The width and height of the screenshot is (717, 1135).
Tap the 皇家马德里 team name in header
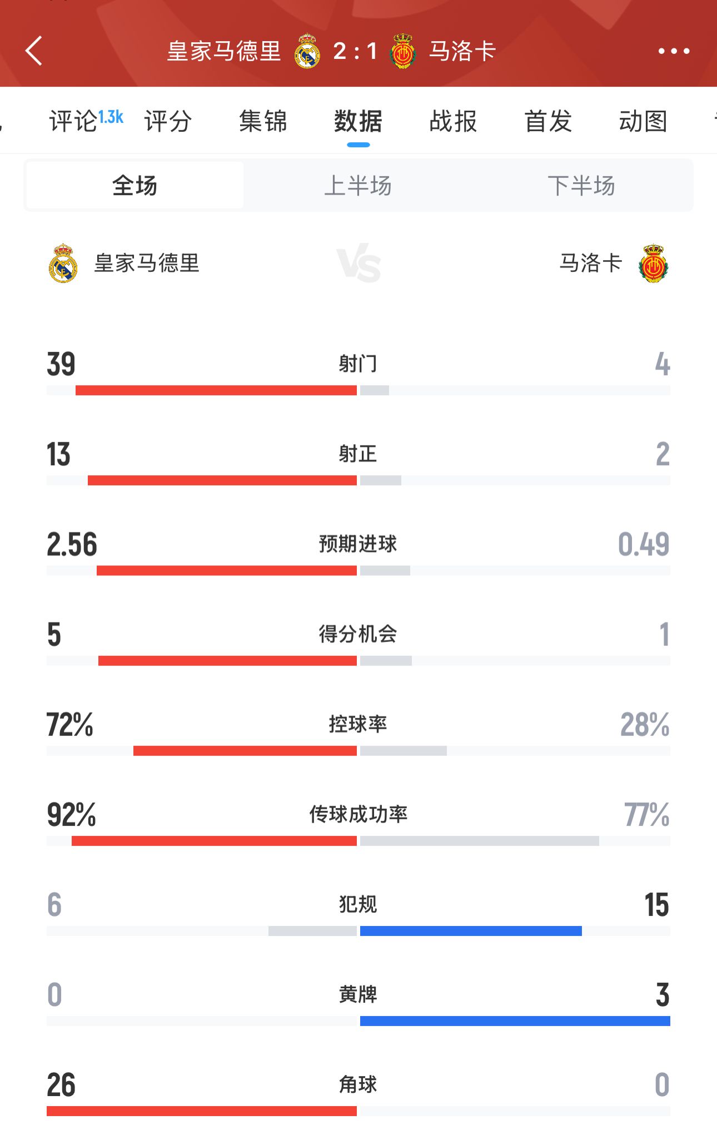(x=224, y=51)
